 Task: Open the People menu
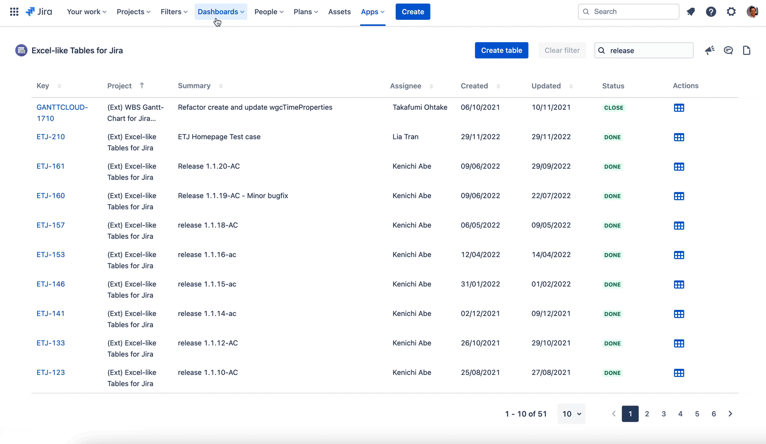coord(268,11)
